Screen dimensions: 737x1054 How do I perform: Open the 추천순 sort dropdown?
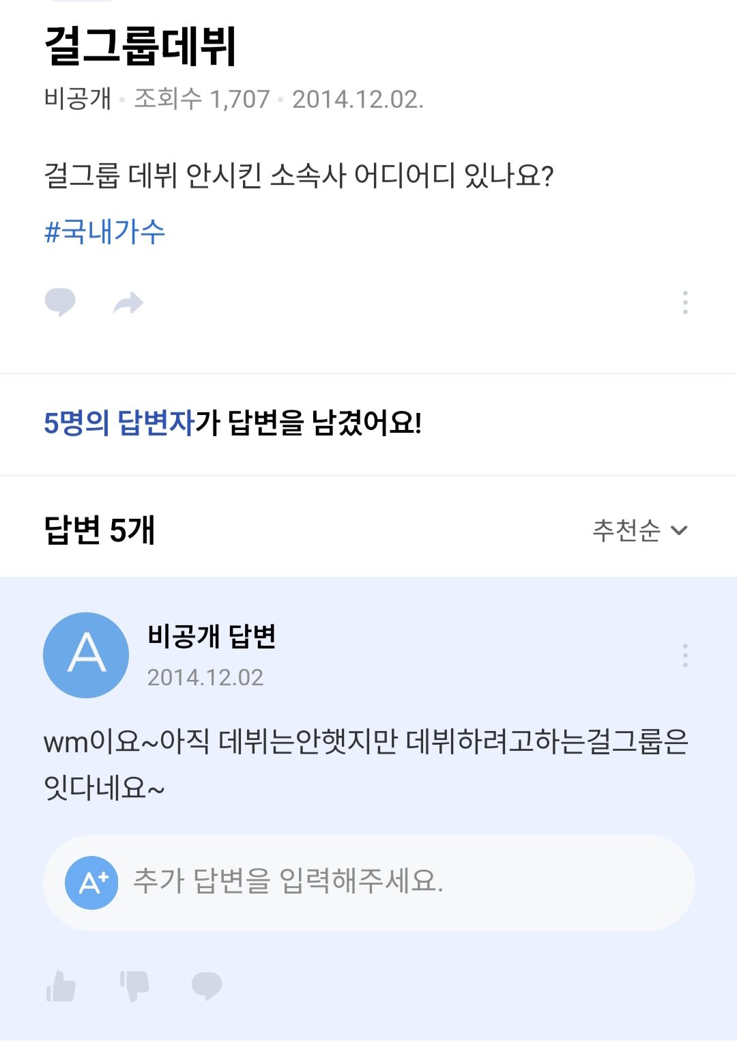[x=640, y=530]
